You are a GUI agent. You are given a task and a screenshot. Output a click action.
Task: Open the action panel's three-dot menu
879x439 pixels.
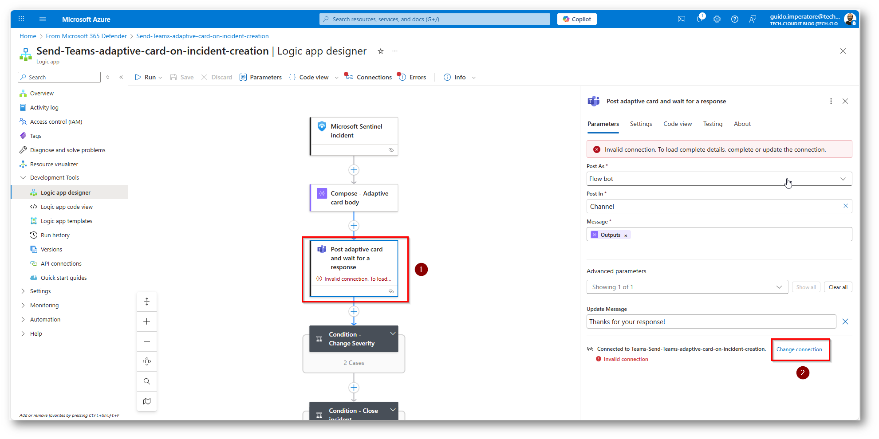click(831, 101)
